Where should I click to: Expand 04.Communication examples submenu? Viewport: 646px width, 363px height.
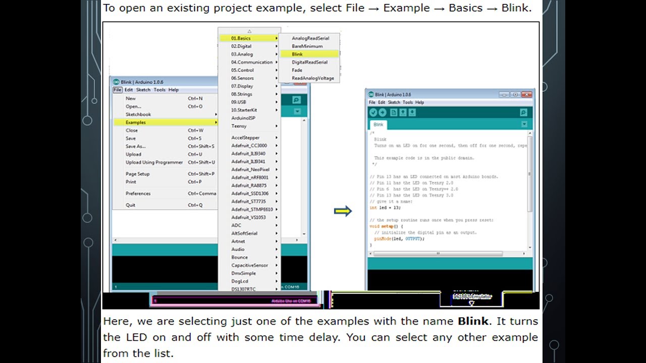249,63
